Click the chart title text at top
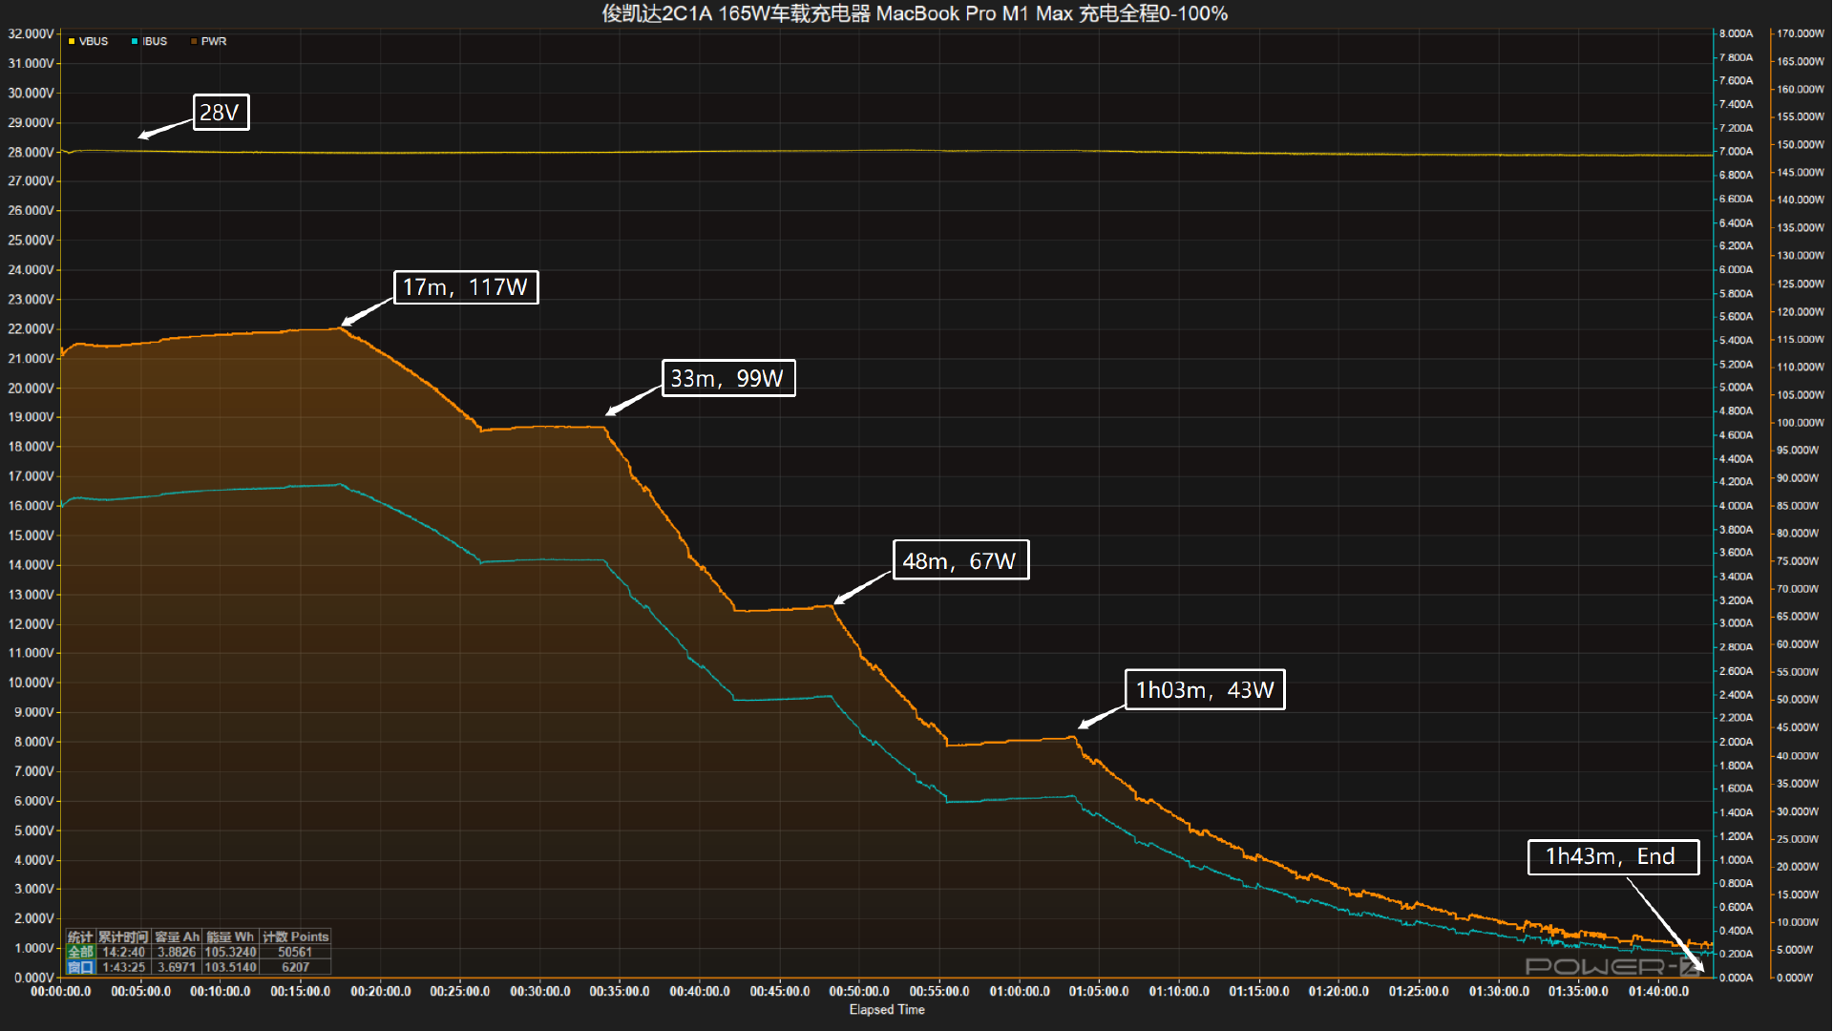1833x1031 pixels. (x=915, y=13)
